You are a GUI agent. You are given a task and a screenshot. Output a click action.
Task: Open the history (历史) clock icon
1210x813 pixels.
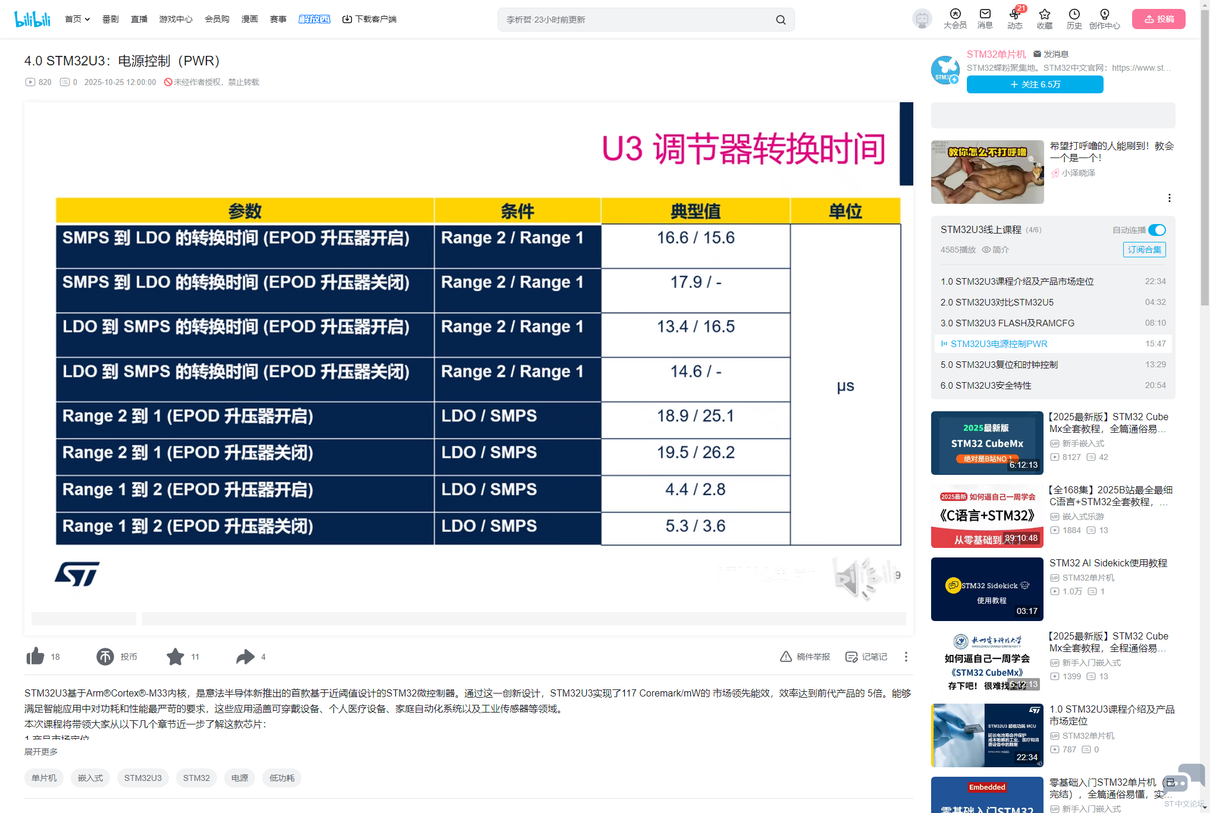pos(1074,14)
